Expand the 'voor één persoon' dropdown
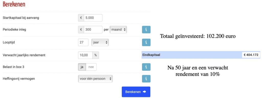262x98 pixels. pos(95,79)
